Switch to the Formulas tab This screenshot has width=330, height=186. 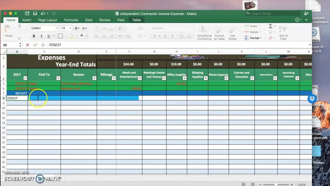tap(71, 20)
